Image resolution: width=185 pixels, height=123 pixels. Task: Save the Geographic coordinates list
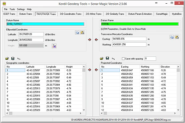(13, 58)
